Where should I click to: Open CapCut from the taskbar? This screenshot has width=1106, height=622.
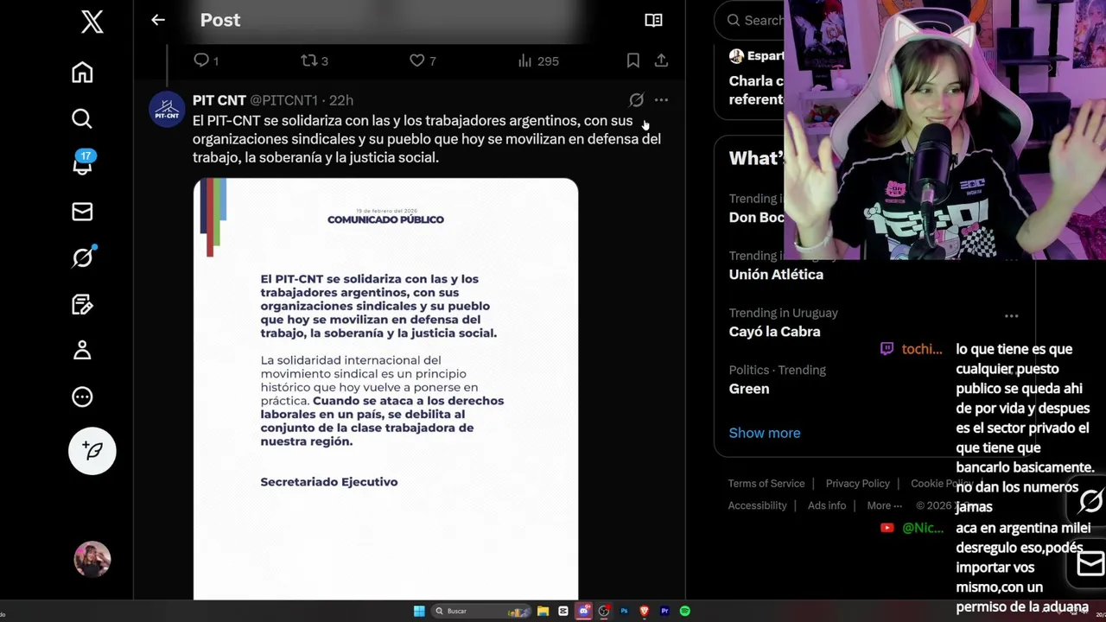563,611
